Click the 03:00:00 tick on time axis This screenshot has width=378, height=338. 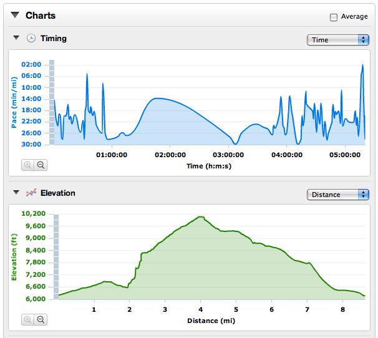pyautogui.click(x=228, y=155)
